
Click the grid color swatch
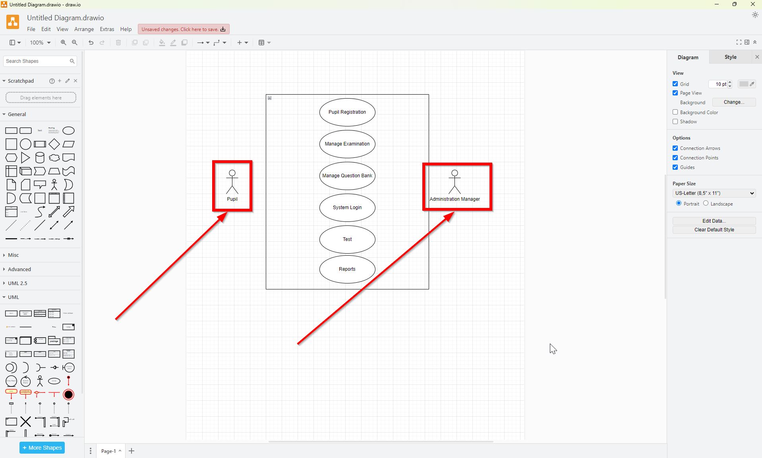point(744,84)
